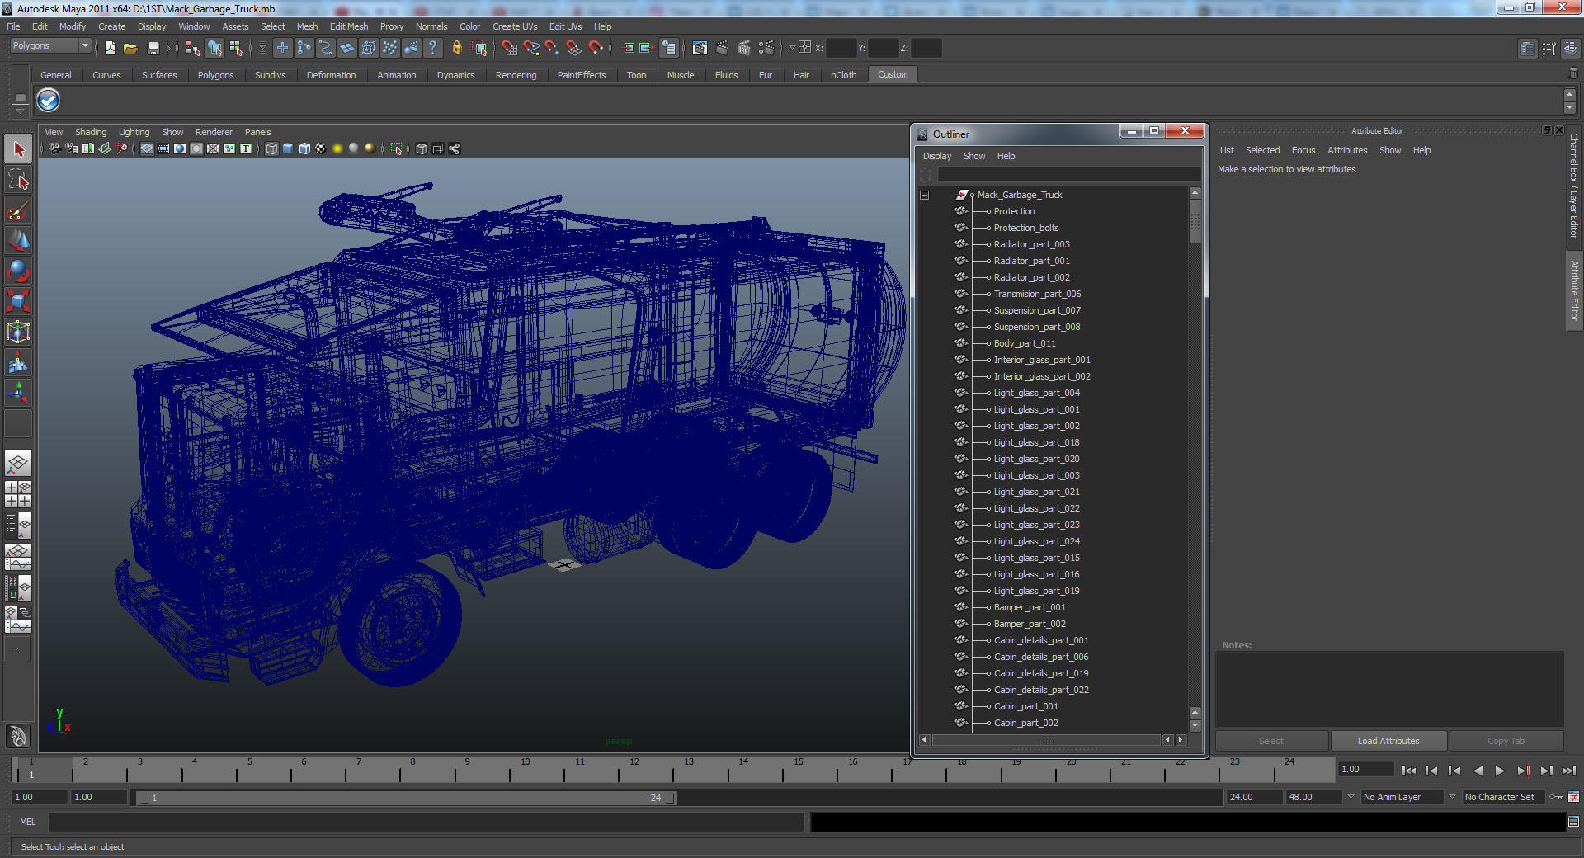Start IPR render icon

[x=744, y=48]
